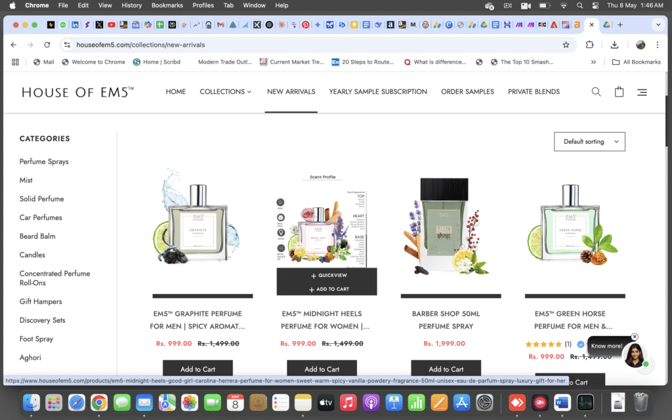This screenshot has height=420, width=672.
Task: Select Gift Hampers category
Action: click(41, 302)
